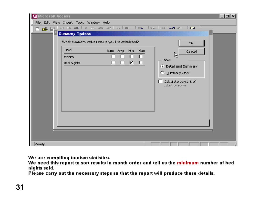The width and height of the screenshot is (266, 199).
Task: Minimize the Microsoft Access window
Action: 222,16
